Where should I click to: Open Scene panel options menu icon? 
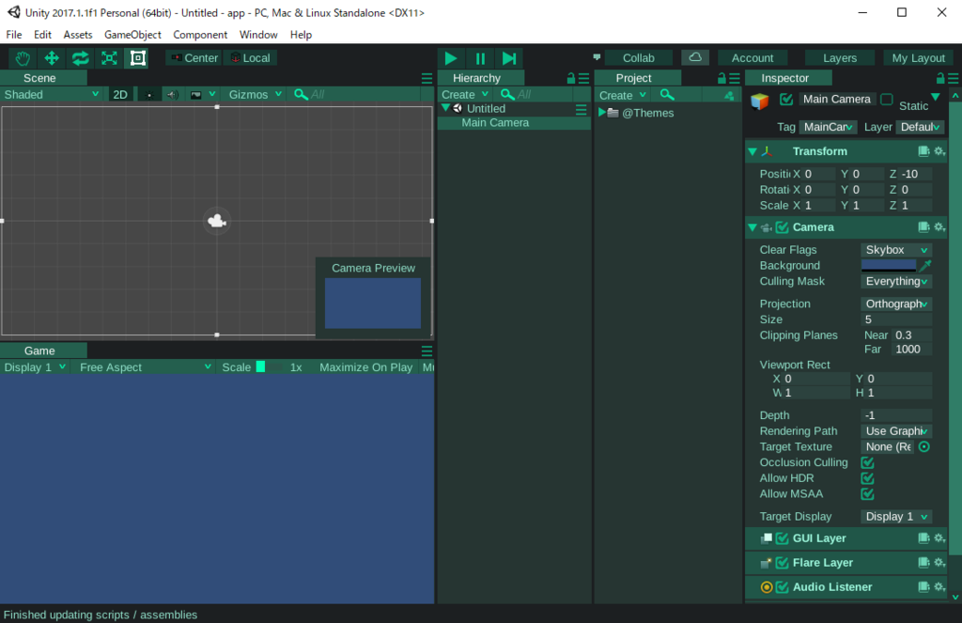(x=427, y=78)
